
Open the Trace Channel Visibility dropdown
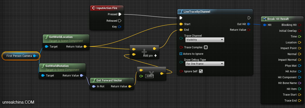[205, 40]
